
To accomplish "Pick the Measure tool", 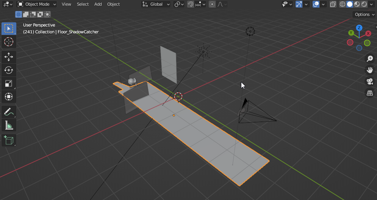I will 9,125.
